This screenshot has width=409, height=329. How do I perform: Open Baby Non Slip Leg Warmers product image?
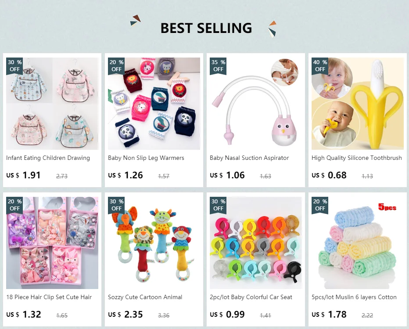pyautogui.click(x=154, y=104)
